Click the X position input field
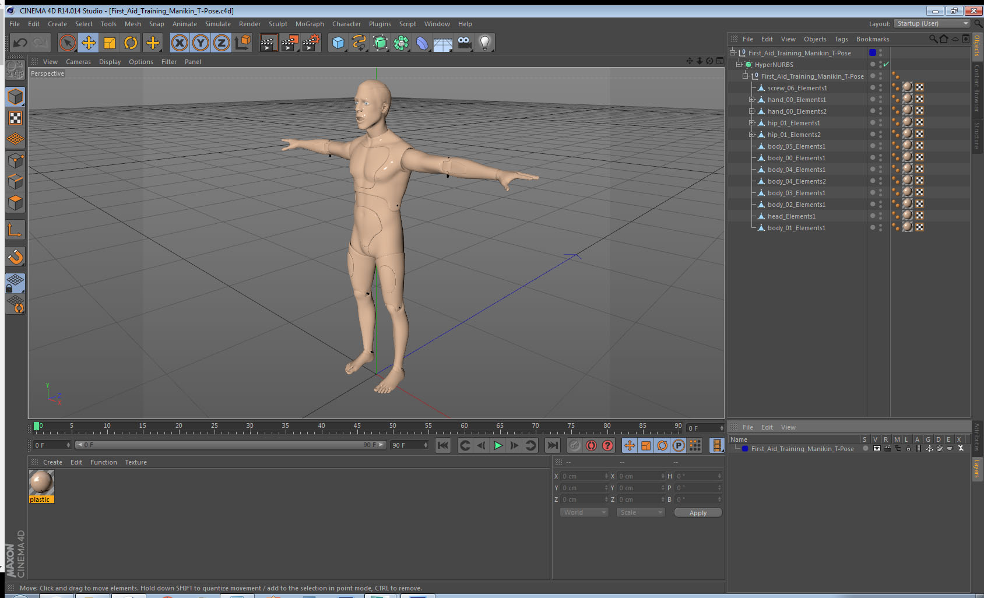Screen dimensions: 984x598 (584, 476)
